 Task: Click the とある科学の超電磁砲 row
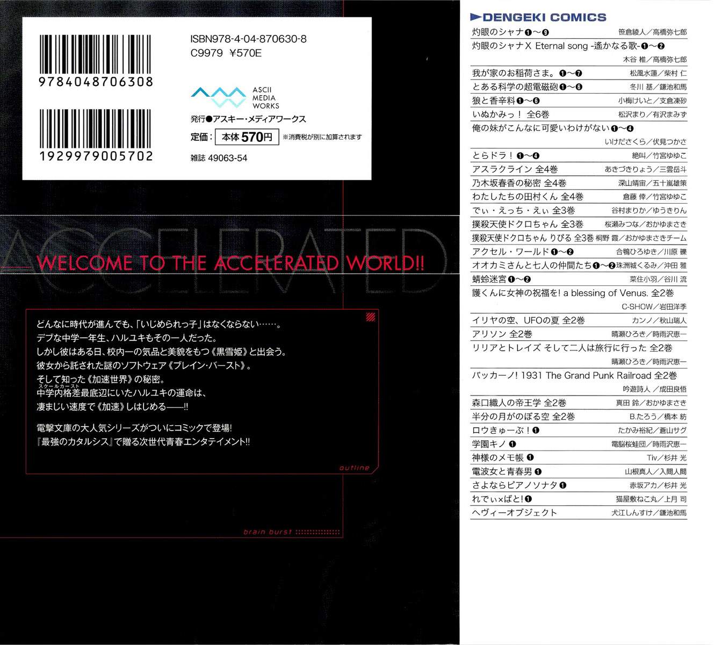[x=579, y=87]
